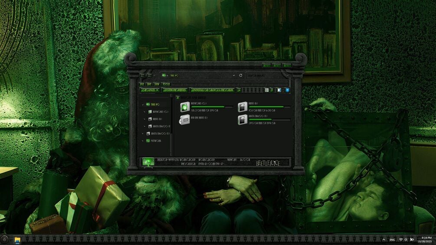Open the Drive (D:) icon in content pane
The width and height of the screenshot is (436, 245).
(x=243, y=107)
